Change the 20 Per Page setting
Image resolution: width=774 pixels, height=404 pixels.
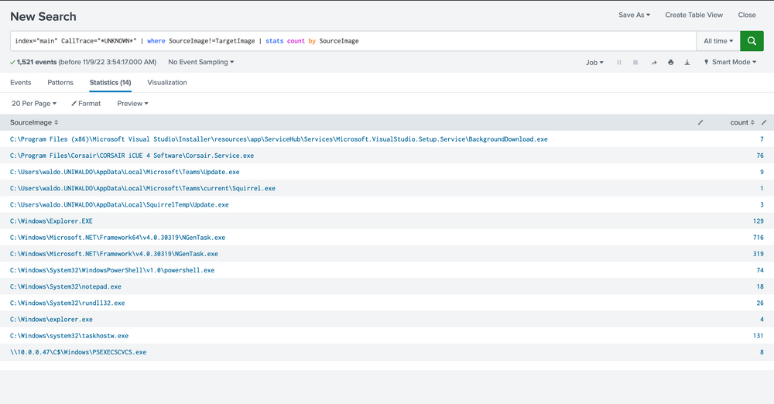click(33, 103)
